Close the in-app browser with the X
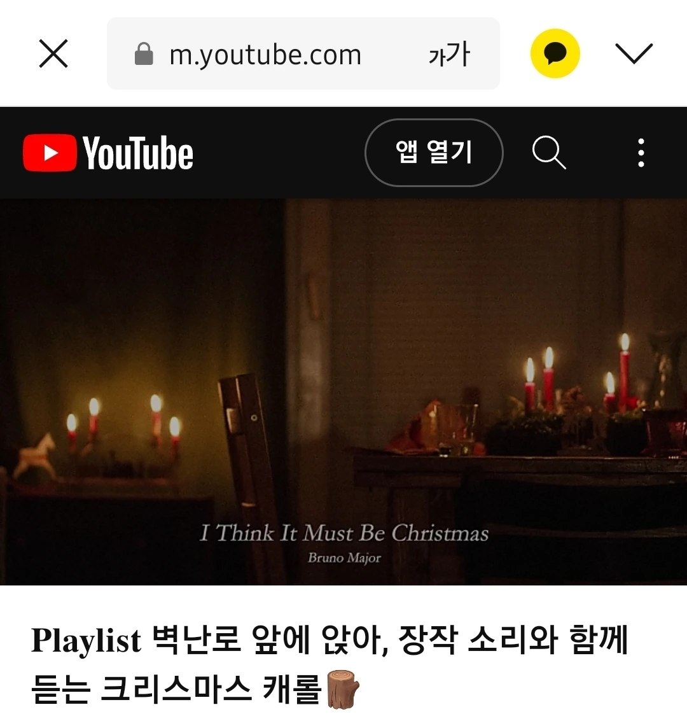The image size is (687, 714). pyautogui.click(x=53, y=53)
